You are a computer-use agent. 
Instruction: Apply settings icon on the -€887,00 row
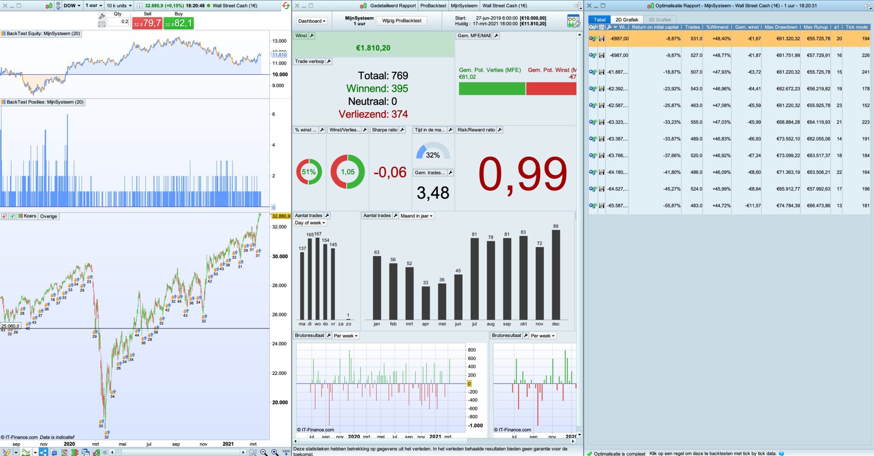pyautogui.click(x=592, y=38)
